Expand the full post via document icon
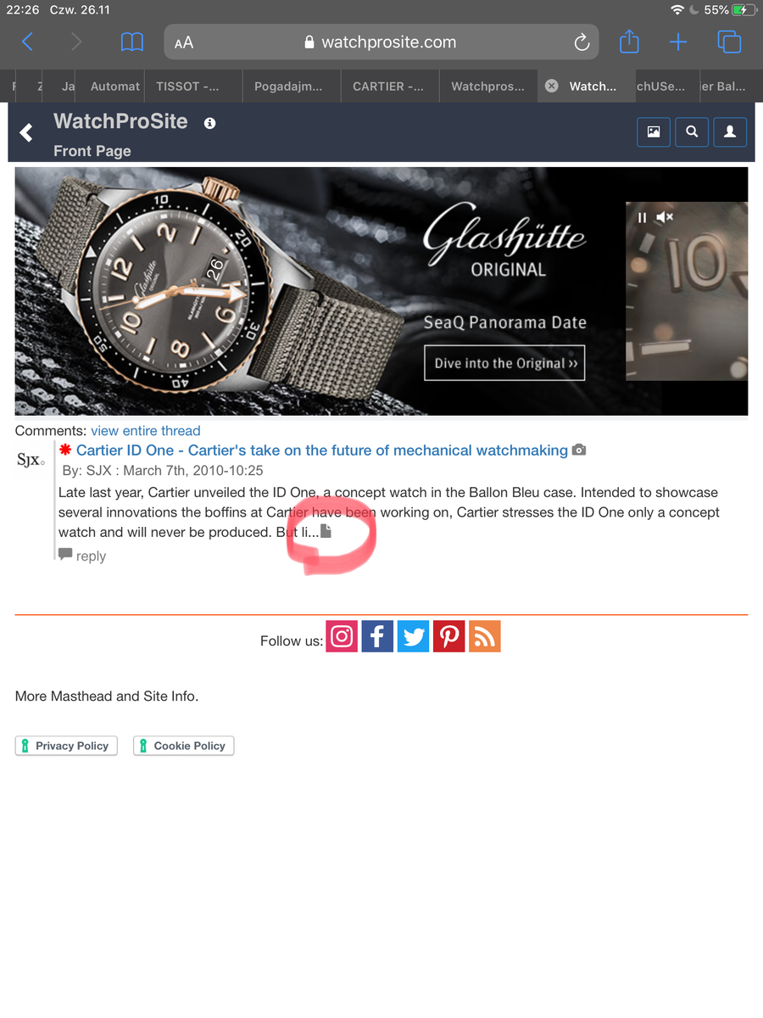The height and width of the screenshot is (1018, 763). [326, 532]
